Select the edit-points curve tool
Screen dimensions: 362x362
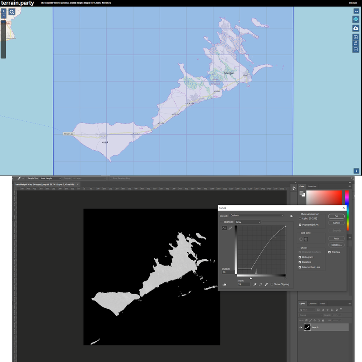click(x=224, y=228)
